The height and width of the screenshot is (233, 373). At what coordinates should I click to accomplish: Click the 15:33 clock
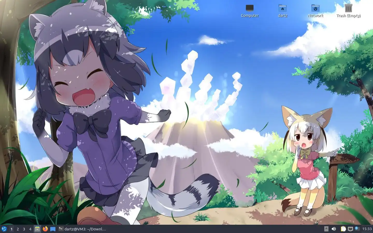(x=367, y=229)
